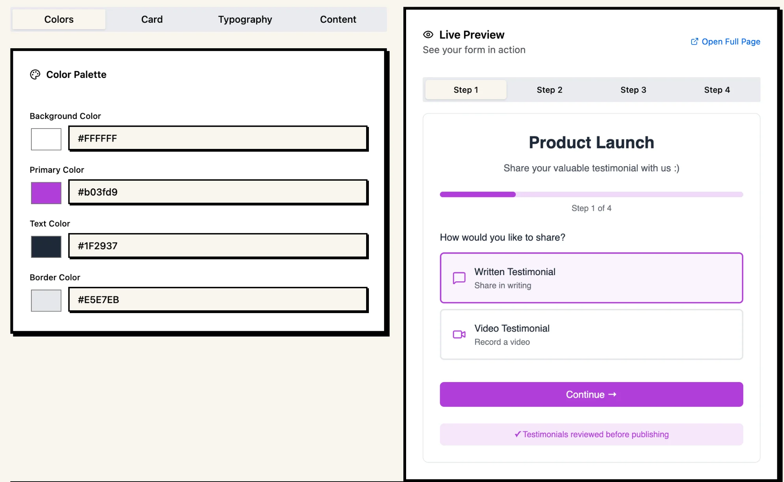Jump to Step 3 preview

coord(633,90)
